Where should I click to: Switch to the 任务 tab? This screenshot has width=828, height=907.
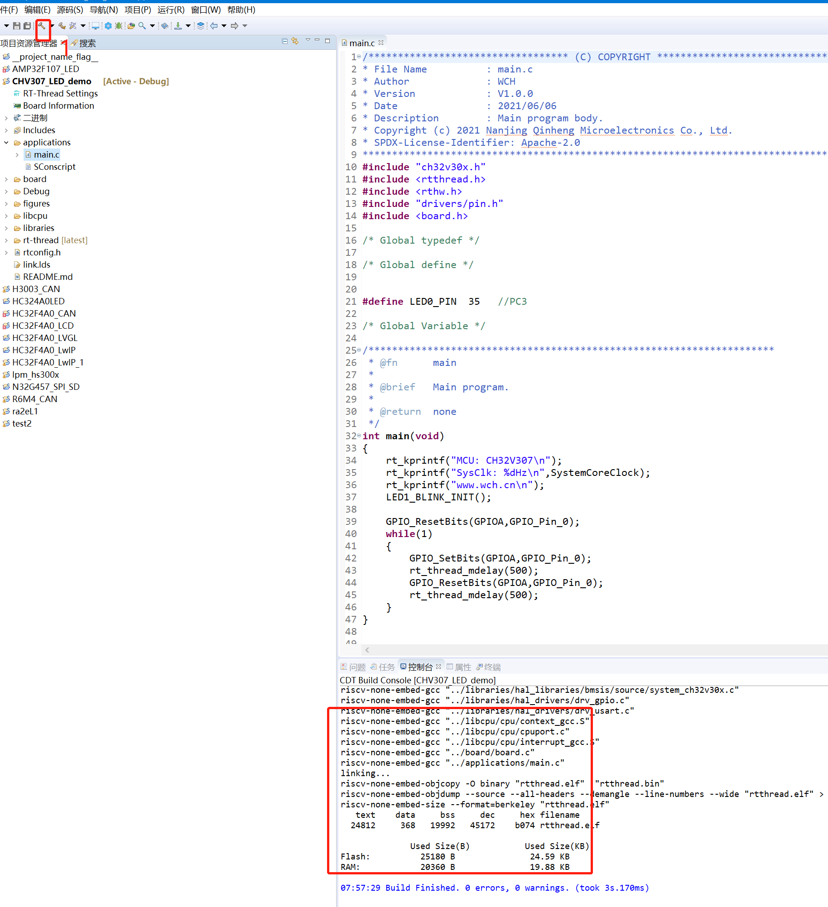(x=383, y=667)
